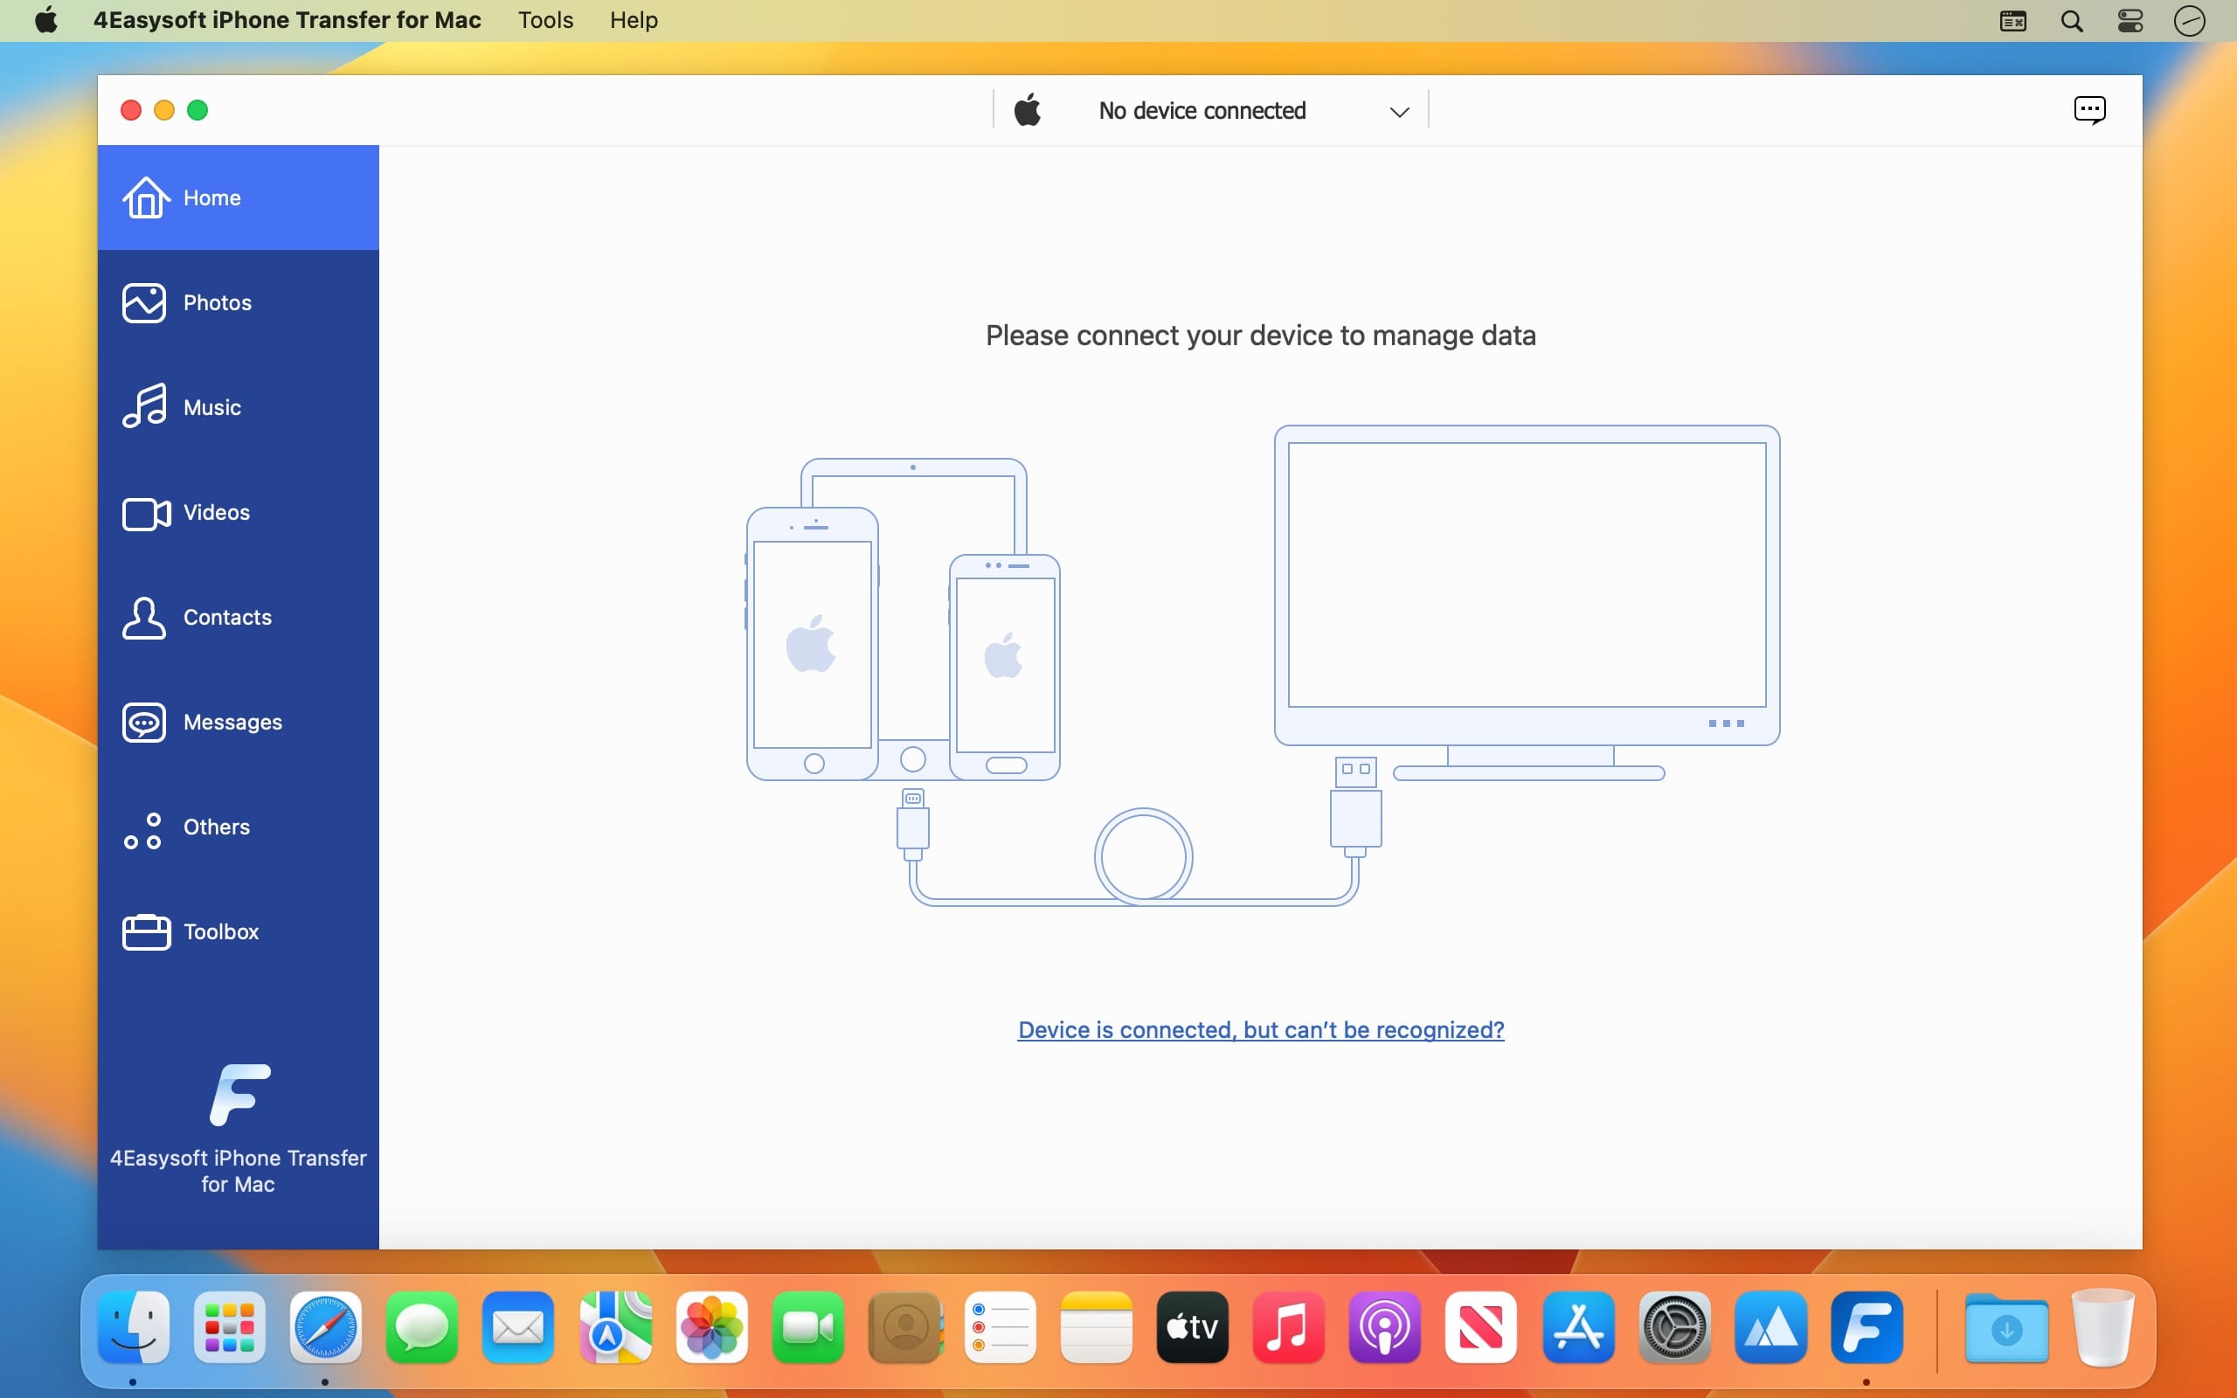The width and height of the screenshot is (2237, 1398).
Task: Open the Tools menu
Action: (545, 20)
